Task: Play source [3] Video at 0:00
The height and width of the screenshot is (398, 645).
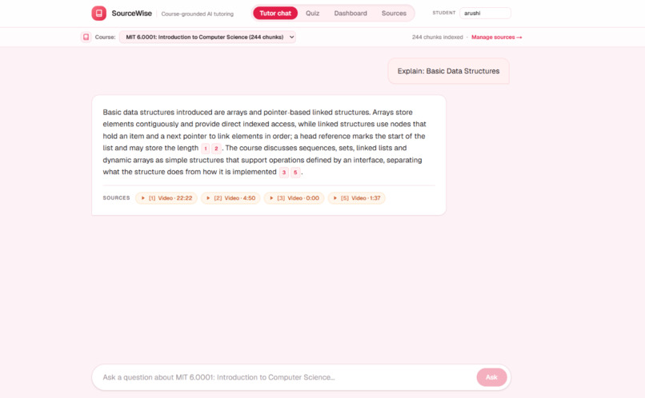Action: click(294, 198)
